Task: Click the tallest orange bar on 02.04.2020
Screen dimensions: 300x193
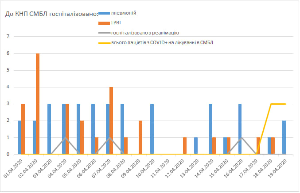Action: click(38, 104)
